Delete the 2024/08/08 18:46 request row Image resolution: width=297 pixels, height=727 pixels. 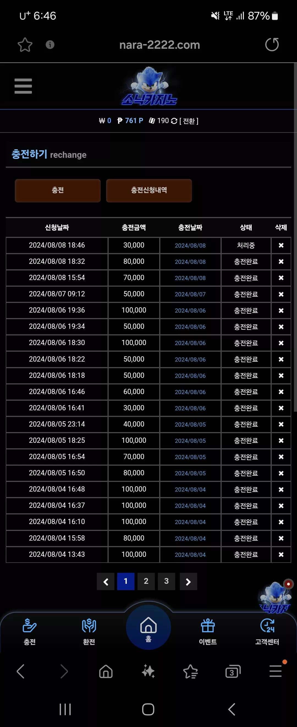(x=281, y=245)
